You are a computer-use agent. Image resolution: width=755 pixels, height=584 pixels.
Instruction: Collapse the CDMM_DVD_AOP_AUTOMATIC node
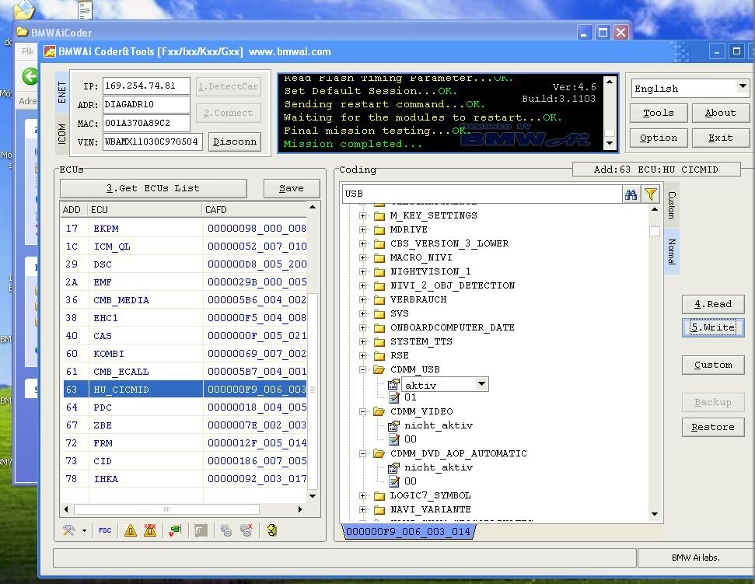click(363, 453)
